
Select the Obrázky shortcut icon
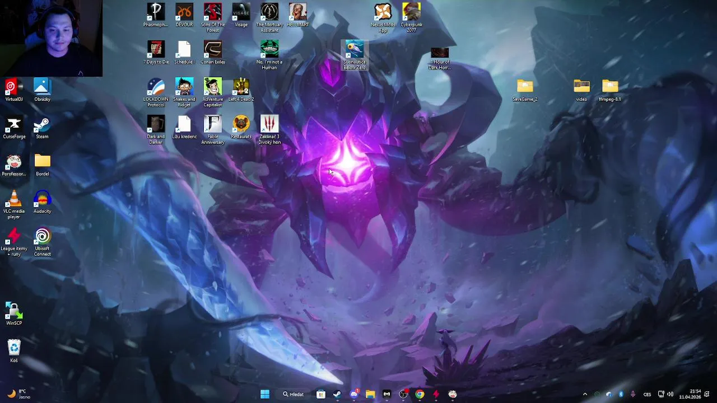click(42, 90)
